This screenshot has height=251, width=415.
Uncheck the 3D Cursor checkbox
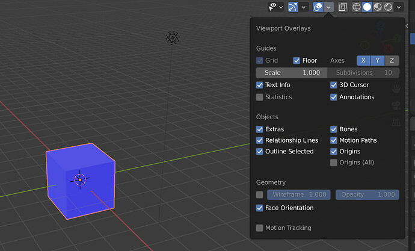click(333, 85)
